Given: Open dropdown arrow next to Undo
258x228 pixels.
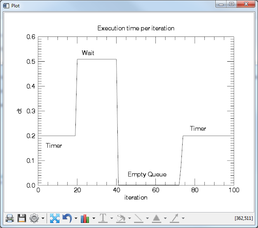Looking at the screenshot, I should tap(76, 219).
